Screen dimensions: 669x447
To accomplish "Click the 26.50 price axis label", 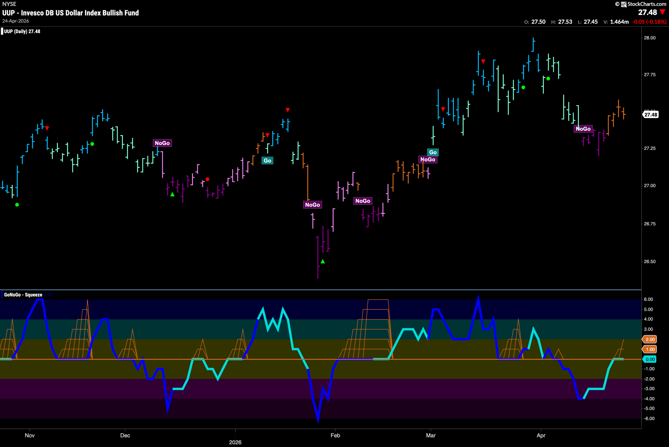I will (x=650, y=261).
